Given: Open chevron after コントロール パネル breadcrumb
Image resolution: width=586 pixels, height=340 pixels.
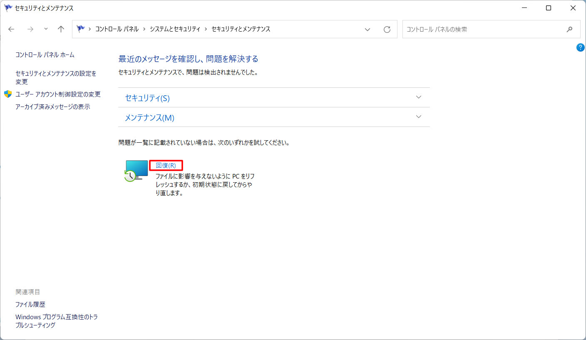Looking at the screenshot, I should [x=144, y=29].
